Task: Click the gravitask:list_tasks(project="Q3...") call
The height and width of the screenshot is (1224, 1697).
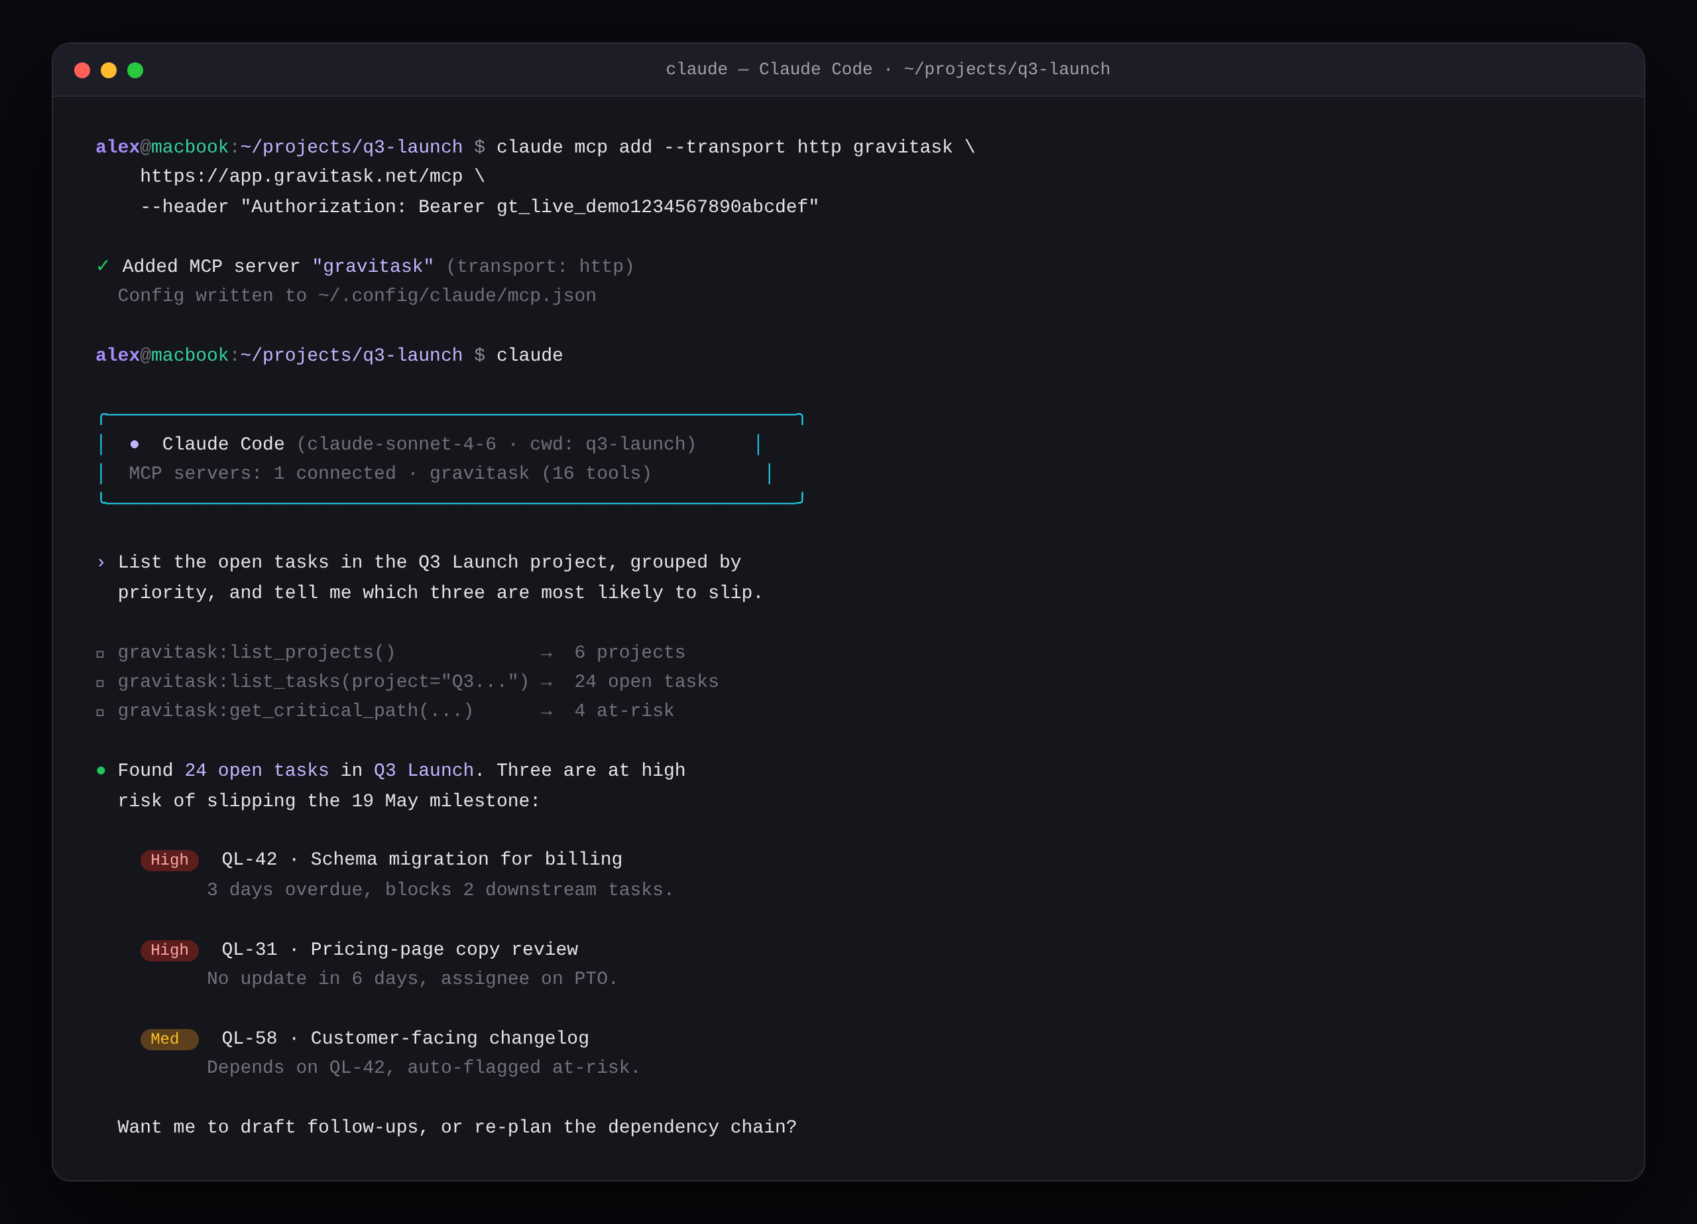Action: coord(323,681)
